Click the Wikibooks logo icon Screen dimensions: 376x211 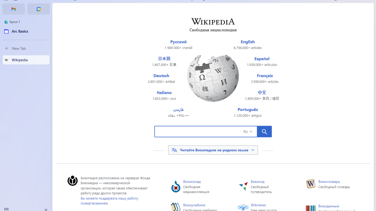176,207
